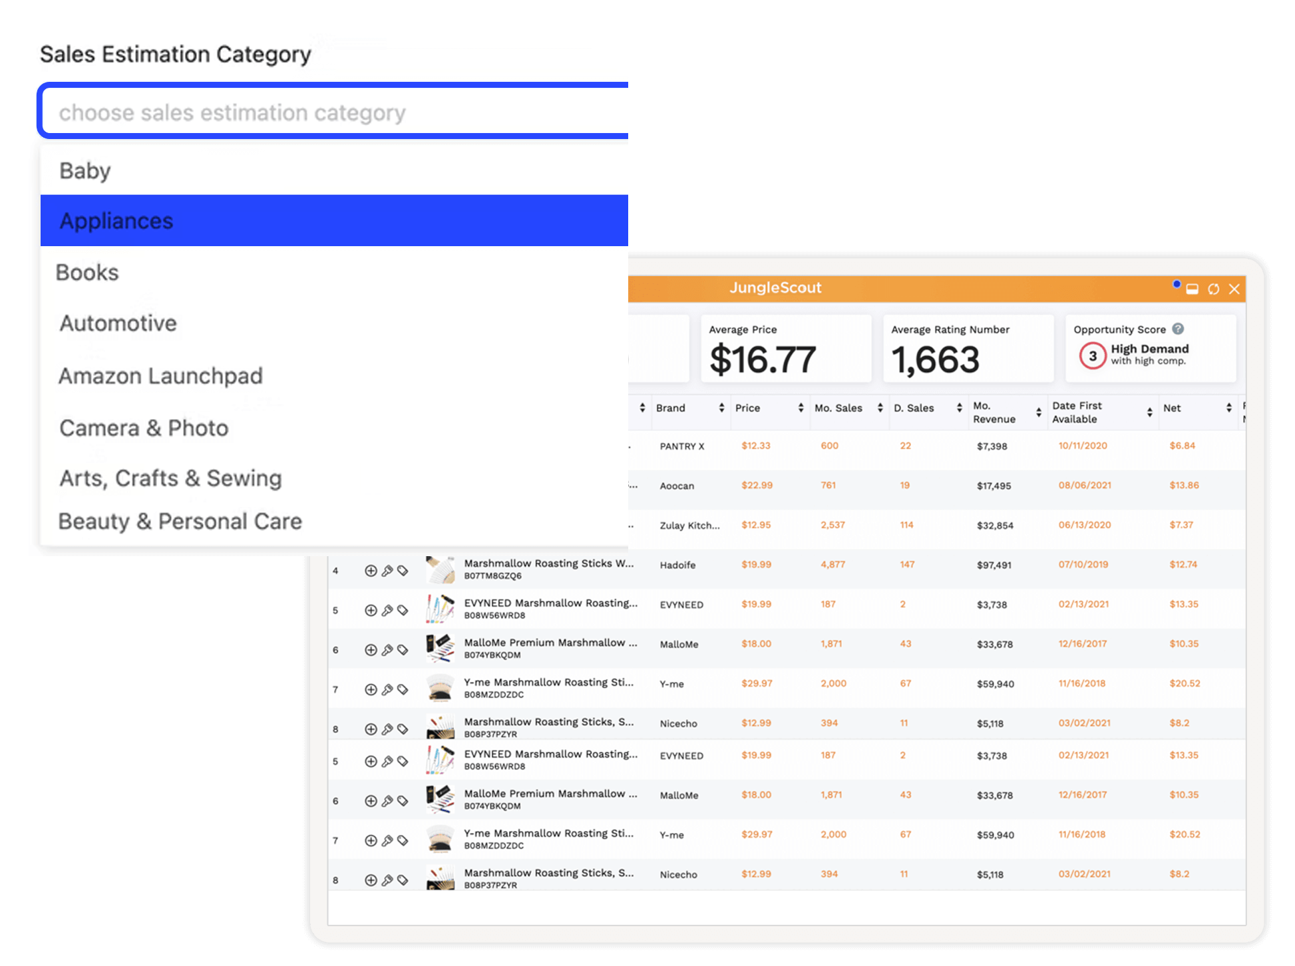Click daily sales cell 114

(906, 525)
